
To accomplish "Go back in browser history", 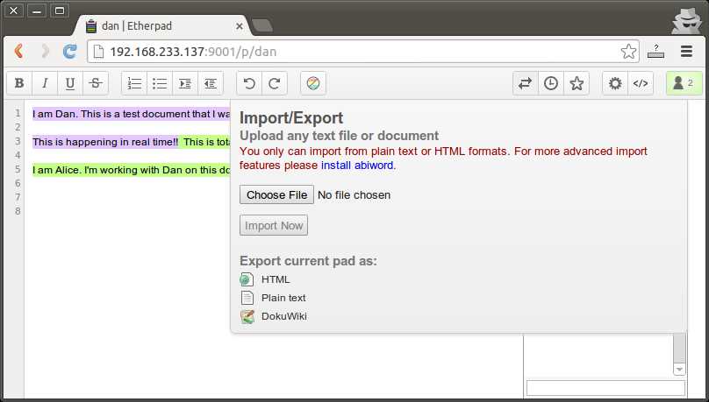I will coord(18,51).
